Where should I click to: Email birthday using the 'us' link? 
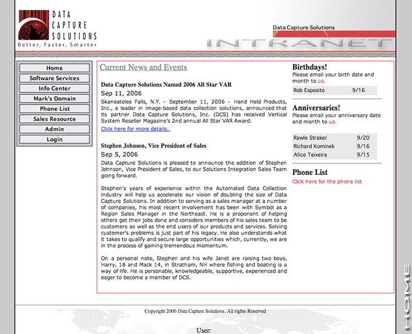pyautogui.click(x=321, y=81)
